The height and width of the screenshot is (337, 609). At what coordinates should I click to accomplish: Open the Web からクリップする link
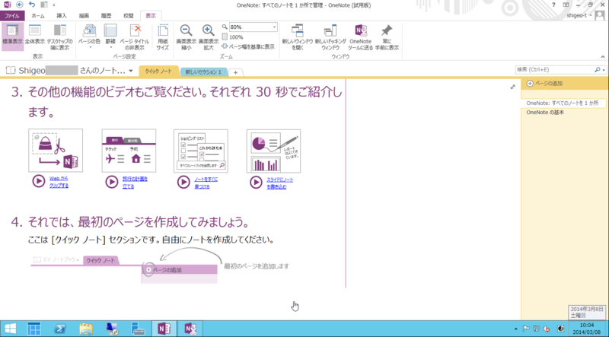point(59,182)
